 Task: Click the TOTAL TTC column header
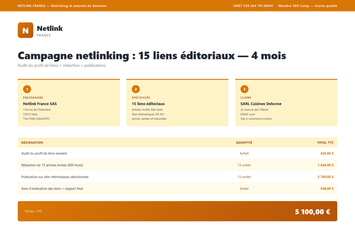point(325,142)
